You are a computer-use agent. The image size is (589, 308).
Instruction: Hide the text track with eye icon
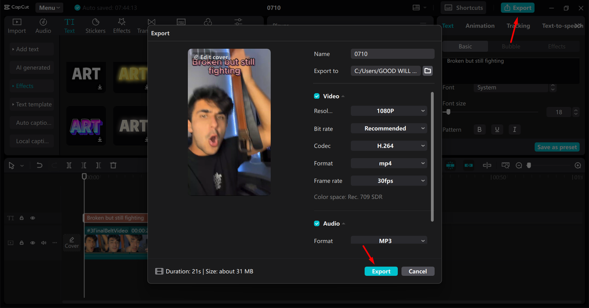pyautogui.click(x=33, y=218)
